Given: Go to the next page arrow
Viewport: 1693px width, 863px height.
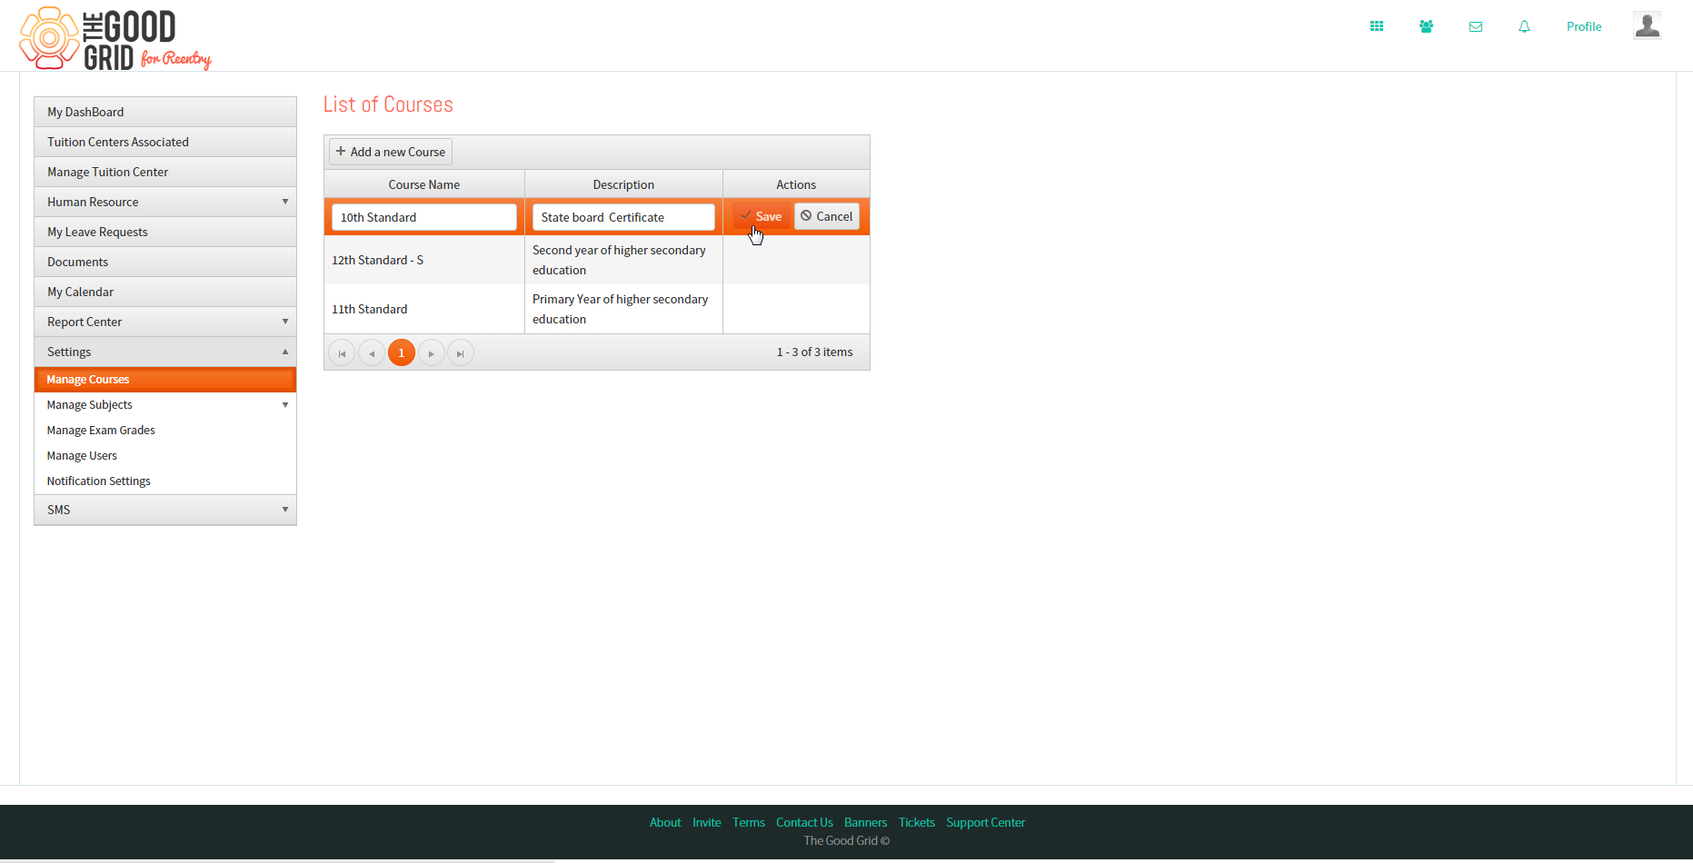Looking at the screenshot, I should pos(431,352).
